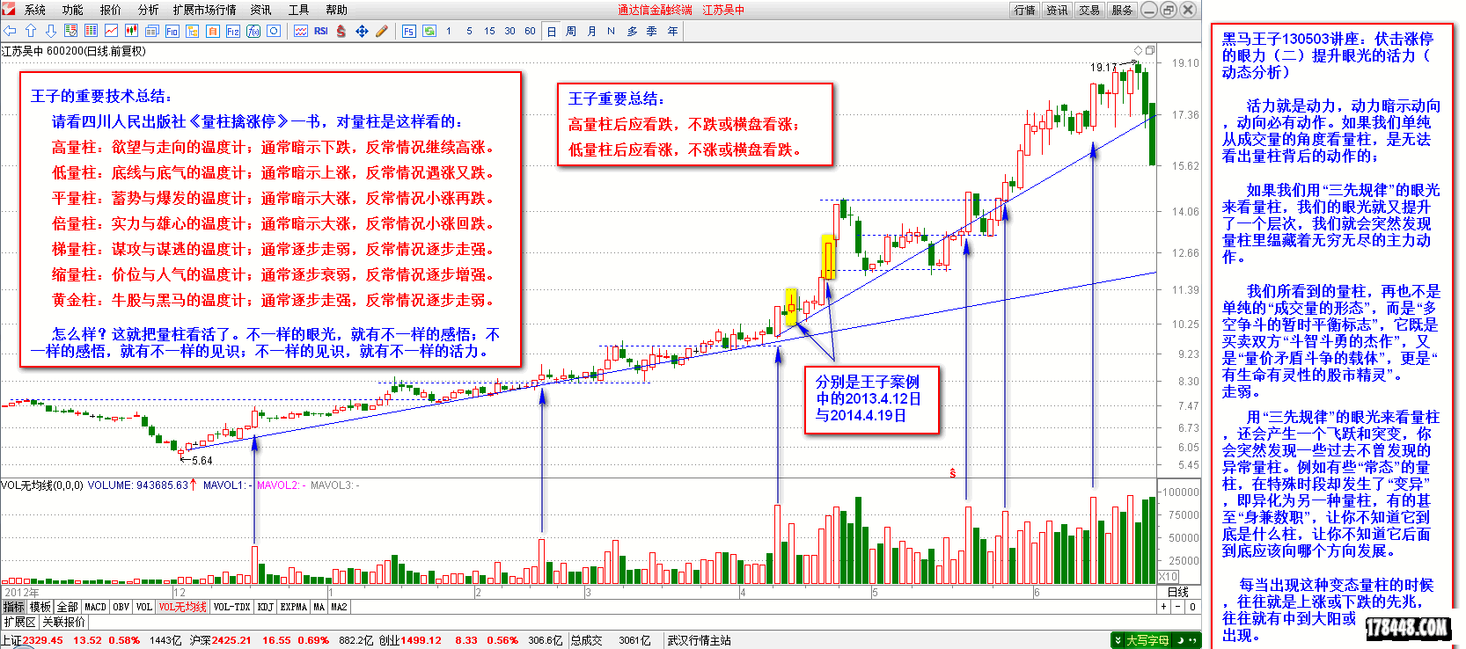Image resolution: width=1466 pixels, height=649 pixels.
Task: Open the 工具 menu
Action: tap(299, 10)
